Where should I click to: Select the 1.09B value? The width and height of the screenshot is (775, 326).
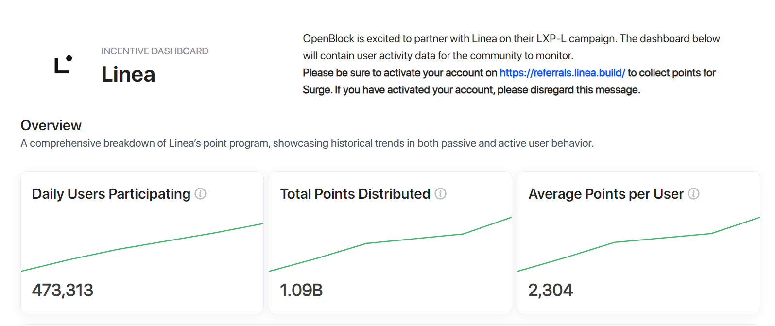coord(301,290)
